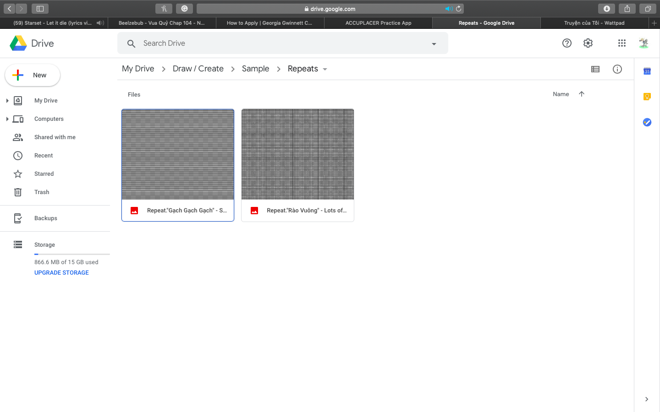This screenshot has width=660, height=412.
Task: Click the storage usage progress bar
Action: (x=72, y=254)
